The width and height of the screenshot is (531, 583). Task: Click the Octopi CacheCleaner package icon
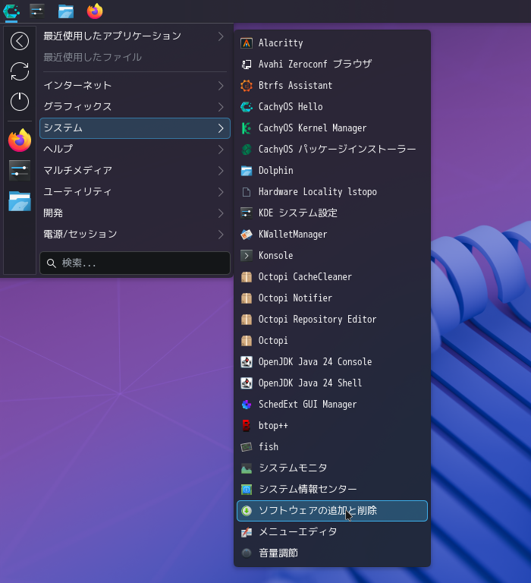247,277
